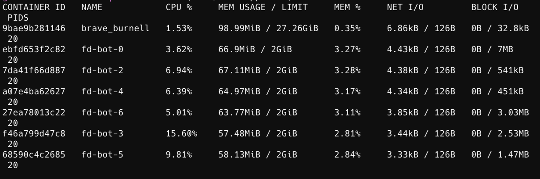Select the fd-bot-4 name text
Image resolution: width=540 pixels, height=179 pixels.
click(102, 92)
